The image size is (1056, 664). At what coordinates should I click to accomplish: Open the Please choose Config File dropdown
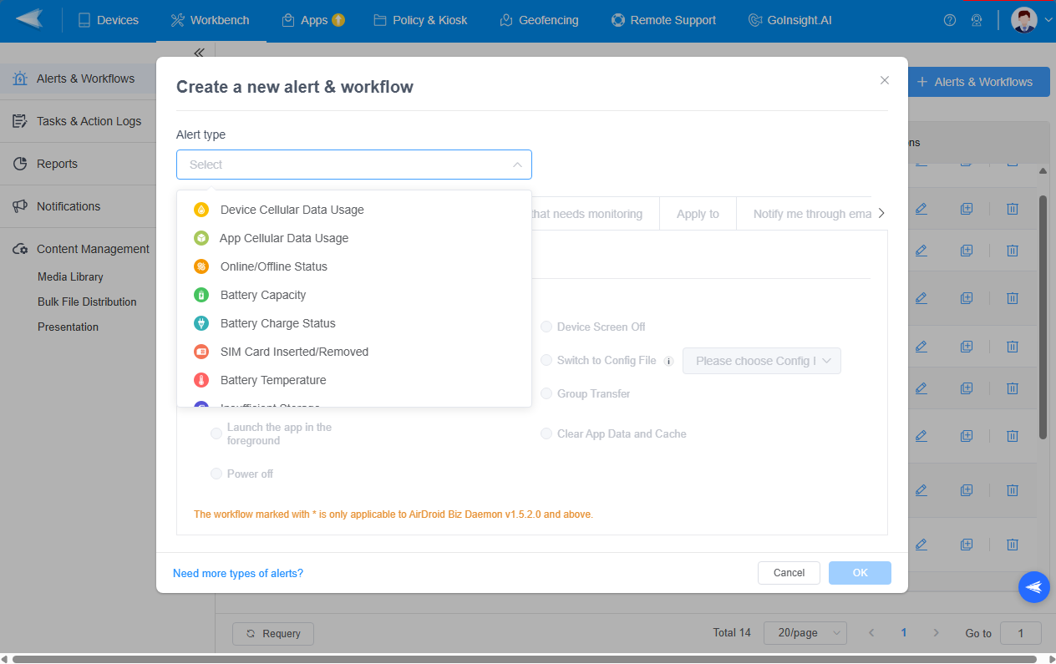pyautogui.click(x=762, y=361)
